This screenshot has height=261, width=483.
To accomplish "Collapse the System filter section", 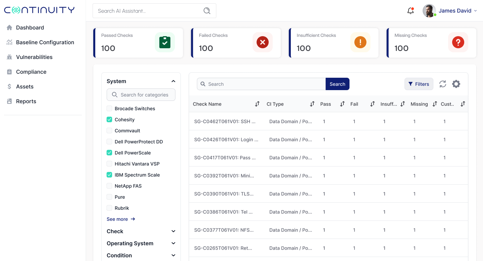I will [173, 81].
